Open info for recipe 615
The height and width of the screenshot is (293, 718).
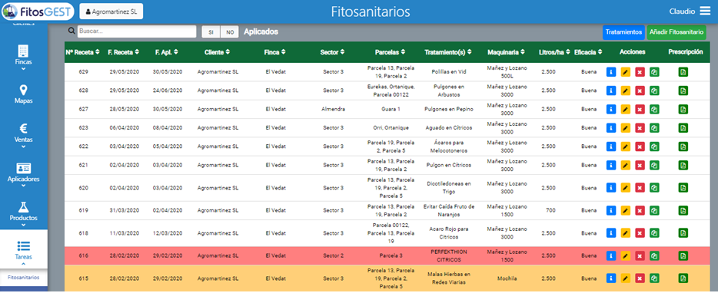coord(611,278)
